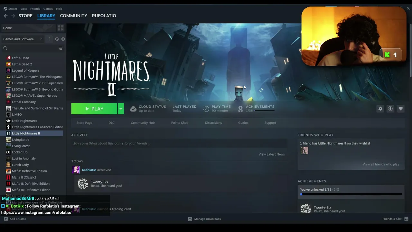Go back with the left arrow
The image size is (412, 232).
point(5,15)
